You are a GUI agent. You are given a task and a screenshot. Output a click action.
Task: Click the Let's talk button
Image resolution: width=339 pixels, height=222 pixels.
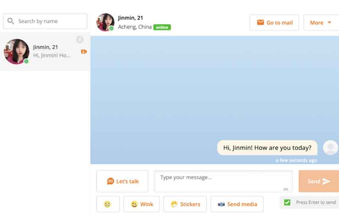pos(122,181)
